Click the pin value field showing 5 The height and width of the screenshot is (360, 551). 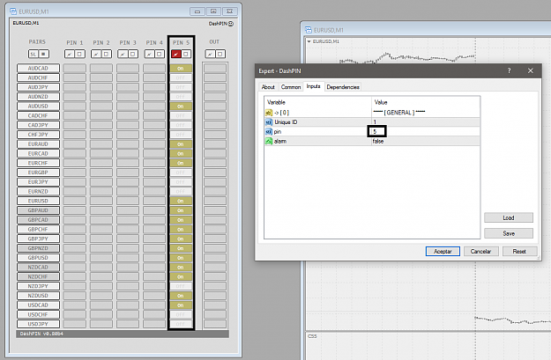coord(426,131)
